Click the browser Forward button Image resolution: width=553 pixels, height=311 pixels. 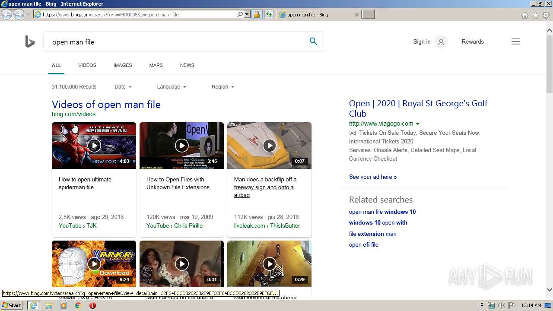point(19,14)
